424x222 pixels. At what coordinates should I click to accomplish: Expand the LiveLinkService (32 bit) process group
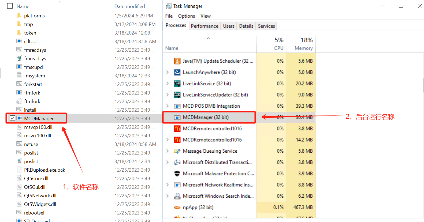tap(168, 84)
